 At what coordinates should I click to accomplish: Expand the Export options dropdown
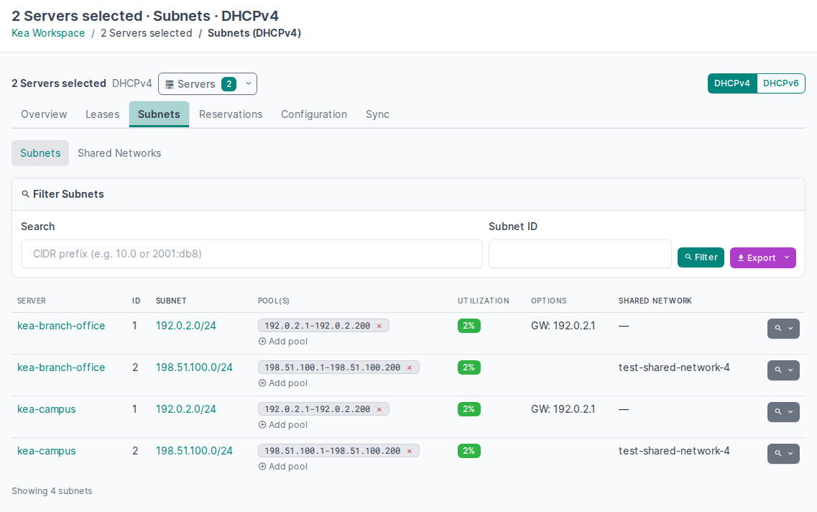pyautogui.click(x=787, y=257)
